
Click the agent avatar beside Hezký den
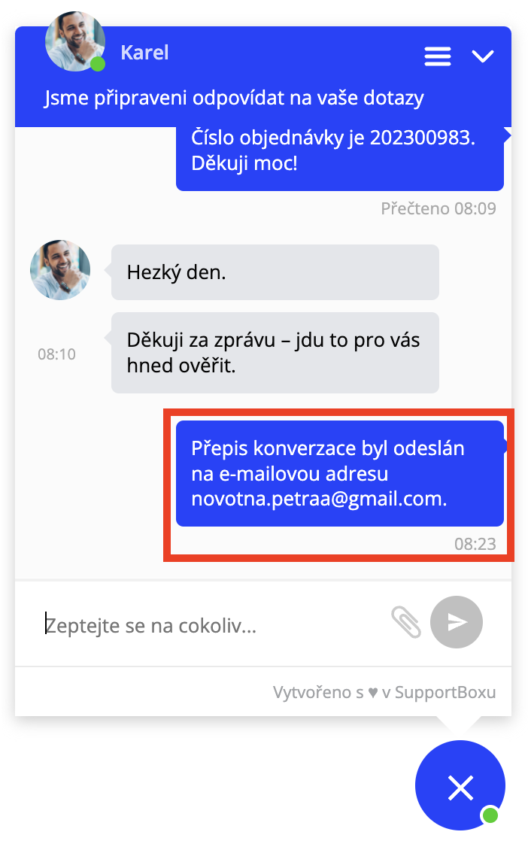[x=60, y=270]
